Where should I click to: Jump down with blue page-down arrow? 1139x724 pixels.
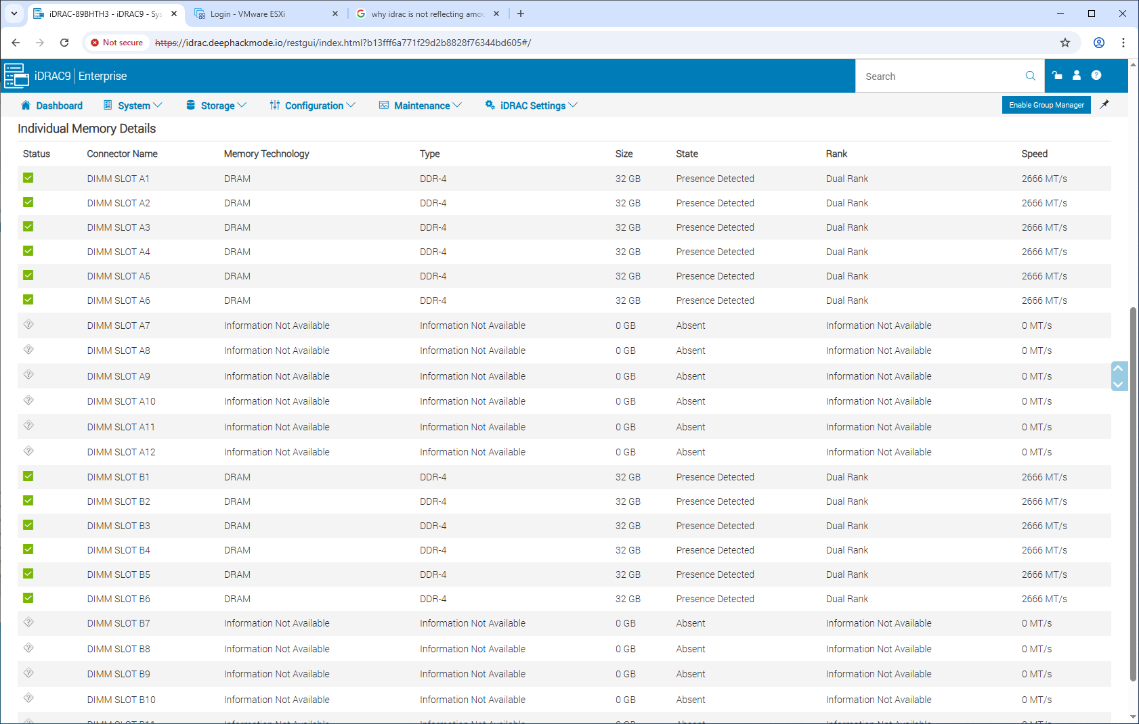pos(1119,384)
